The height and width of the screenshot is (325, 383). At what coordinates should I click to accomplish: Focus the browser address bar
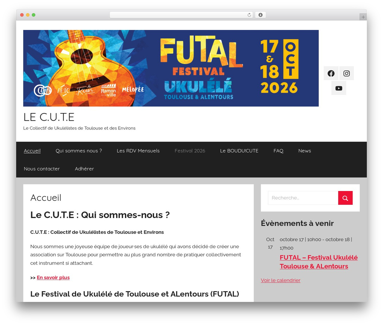tap(181, 15)
